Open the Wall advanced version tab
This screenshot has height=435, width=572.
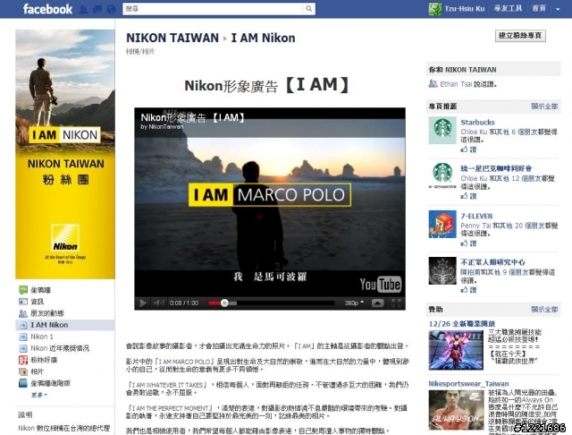tap(50, 383)
